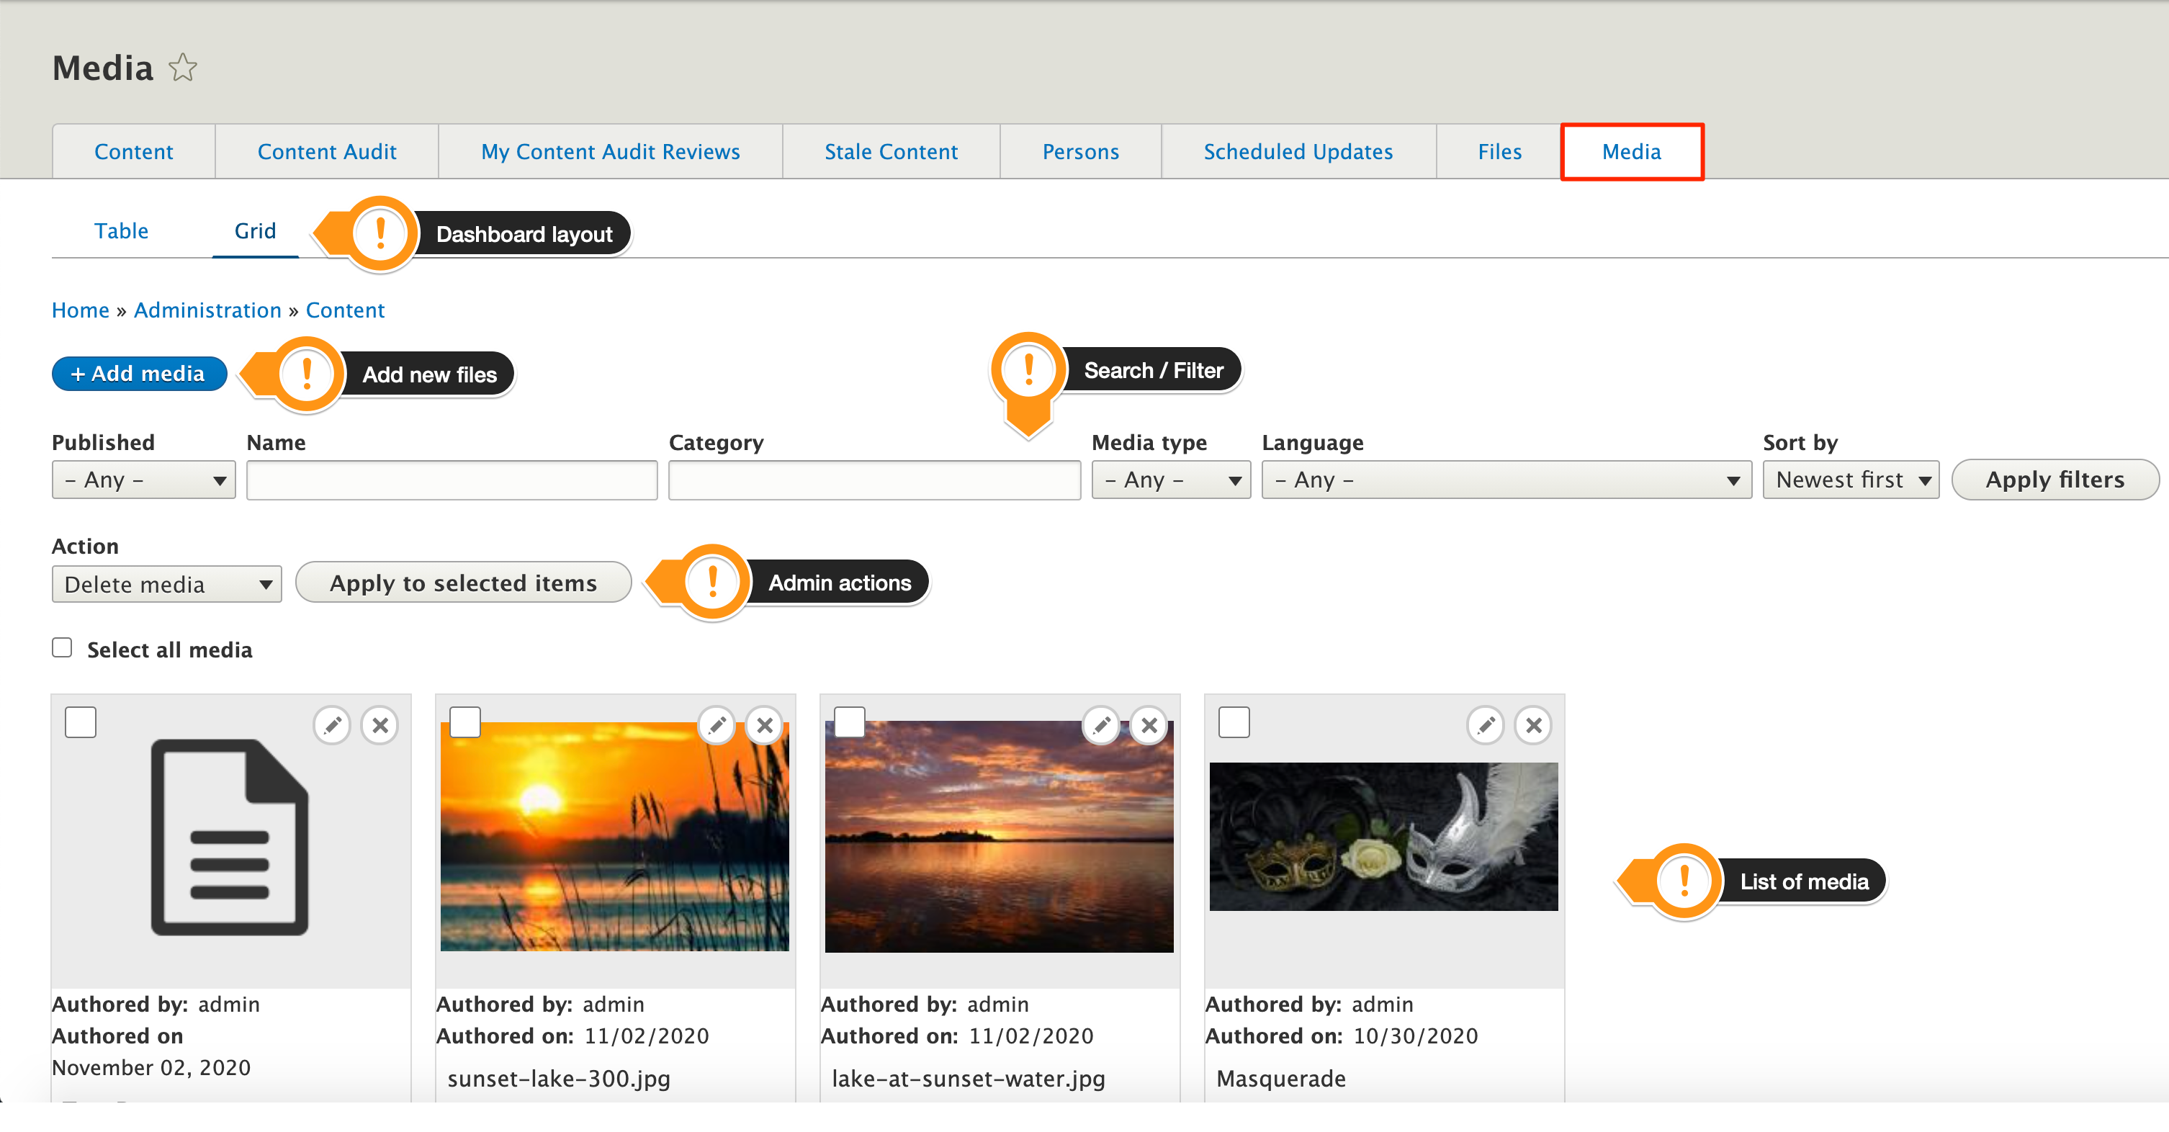Expand the Media type dropdown
The image size is (2169, 1132).
1170,480
